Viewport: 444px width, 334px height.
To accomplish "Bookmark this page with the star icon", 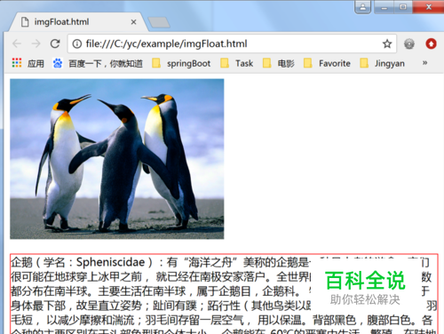I will tap(387, 44).
